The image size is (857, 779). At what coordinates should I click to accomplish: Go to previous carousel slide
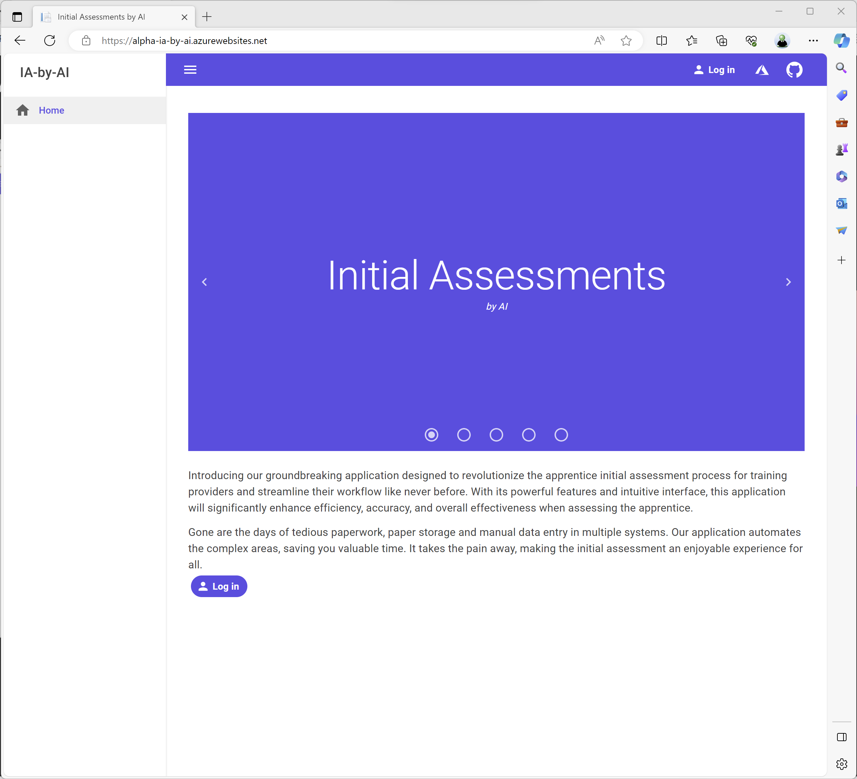point(204,282)
